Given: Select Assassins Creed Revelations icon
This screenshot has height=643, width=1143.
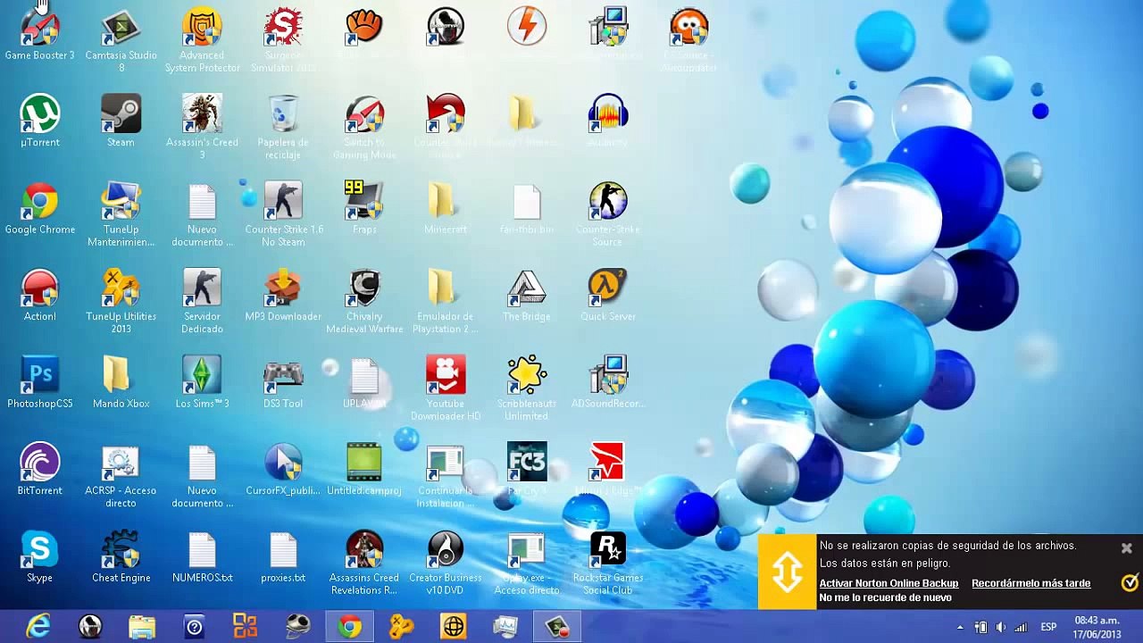Looking at the screenshot, I should point(364,563).
